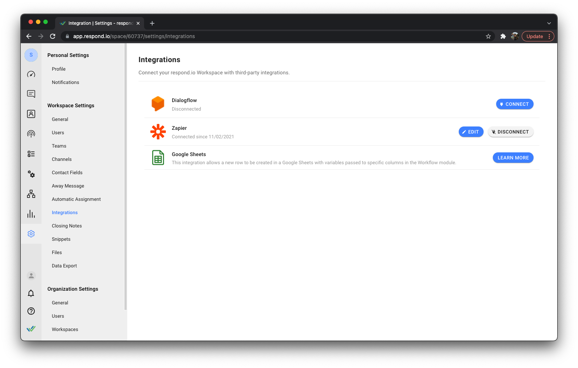Open the Contacts icon in sidebar
Viewport: 578px width, 368px height.
point(31,114)
